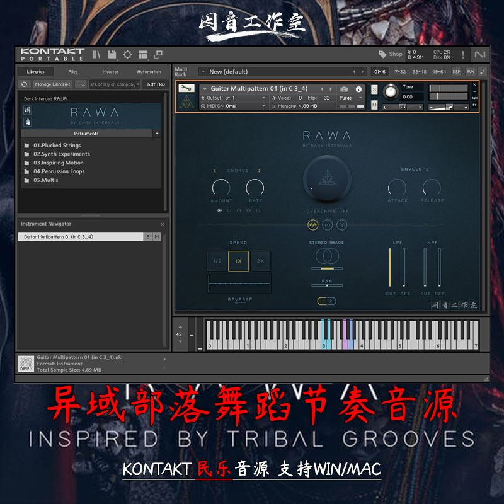The width and height of the screenshot is (504, 504).
Task: Open the Purge dropdown menu
Action: coord(350,98)
